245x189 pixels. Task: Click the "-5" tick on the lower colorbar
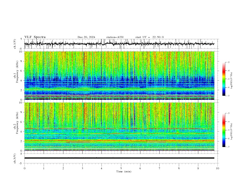pyautogui.click(x=228, y=130)
